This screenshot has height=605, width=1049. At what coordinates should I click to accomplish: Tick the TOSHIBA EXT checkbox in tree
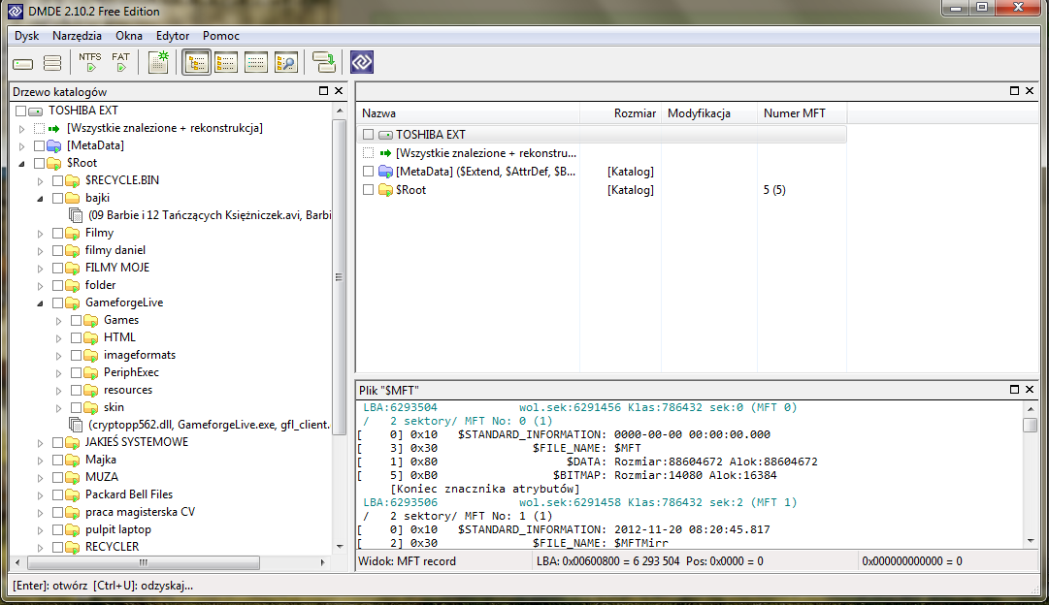pyautogui.click(x=20, y=111)
